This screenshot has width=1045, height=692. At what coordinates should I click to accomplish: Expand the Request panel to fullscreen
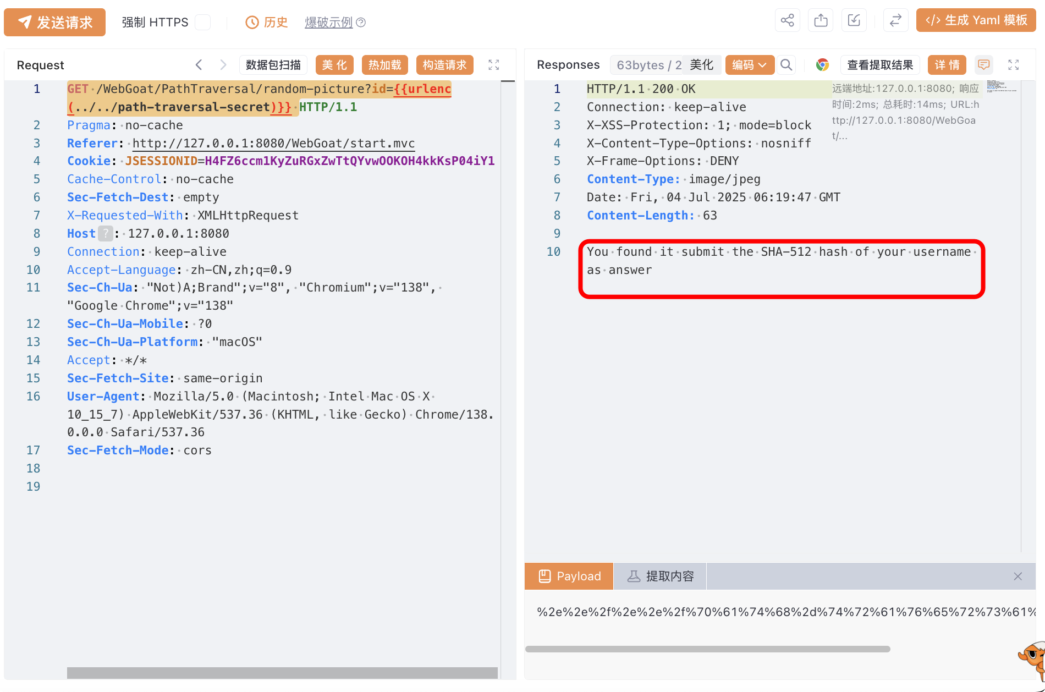click(494, 65)
